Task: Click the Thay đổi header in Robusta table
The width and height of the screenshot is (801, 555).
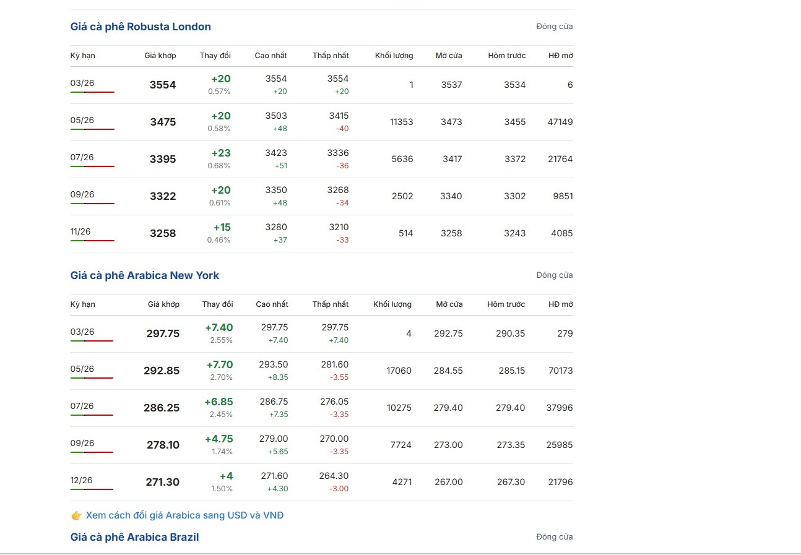Action: point(215,56)
